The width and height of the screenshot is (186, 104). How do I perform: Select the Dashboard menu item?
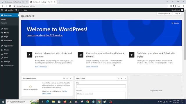[9, 15]
